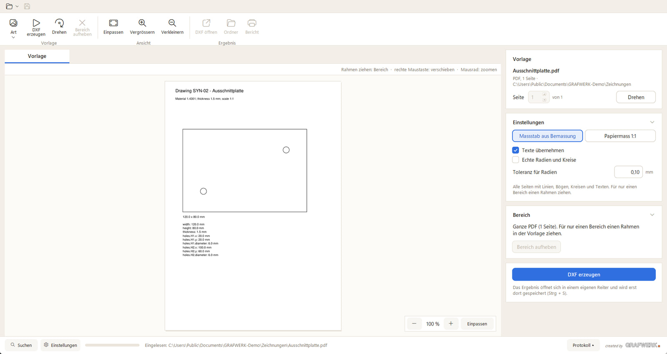Zoom out with the Verkleinern icon
Viewport: 667px width, 354px height.
(172, 27)
